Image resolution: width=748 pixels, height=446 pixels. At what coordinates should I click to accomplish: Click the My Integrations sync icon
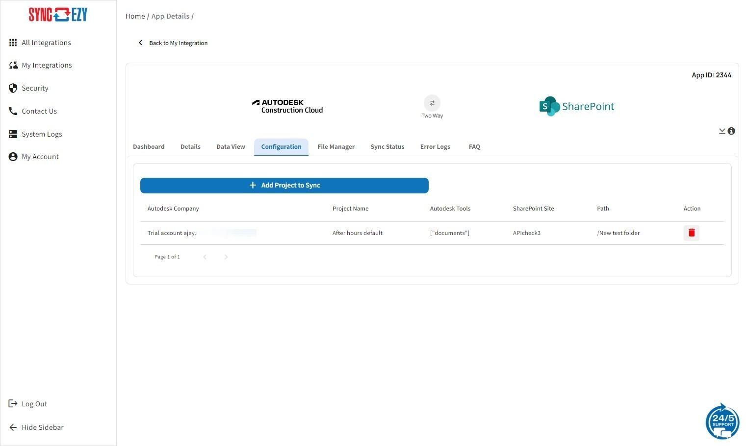[x=13, y=65]
